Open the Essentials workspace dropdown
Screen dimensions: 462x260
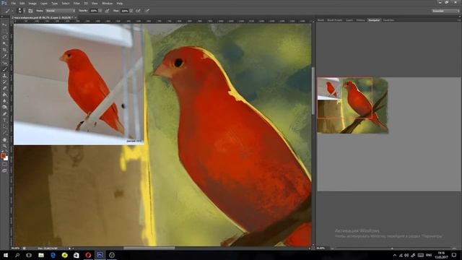[x=445, y=11]
